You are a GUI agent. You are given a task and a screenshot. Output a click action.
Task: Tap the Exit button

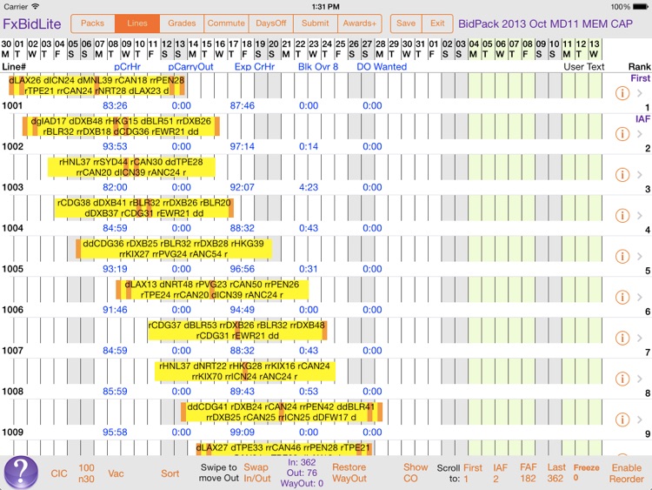click(x=437, y=23)
